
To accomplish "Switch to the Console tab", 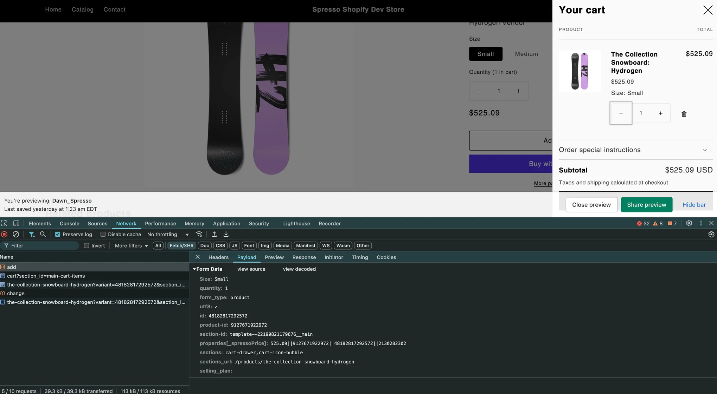I will point(70,223).
